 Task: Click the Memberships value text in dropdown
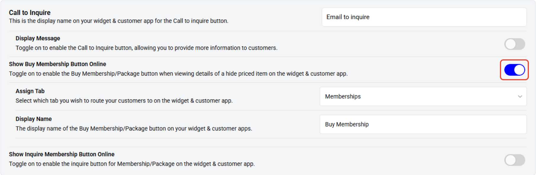pos(343,97)
